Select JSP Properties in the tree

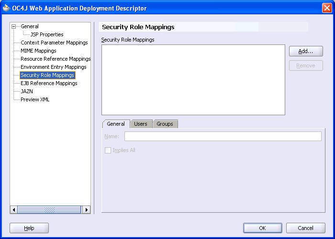47,34
